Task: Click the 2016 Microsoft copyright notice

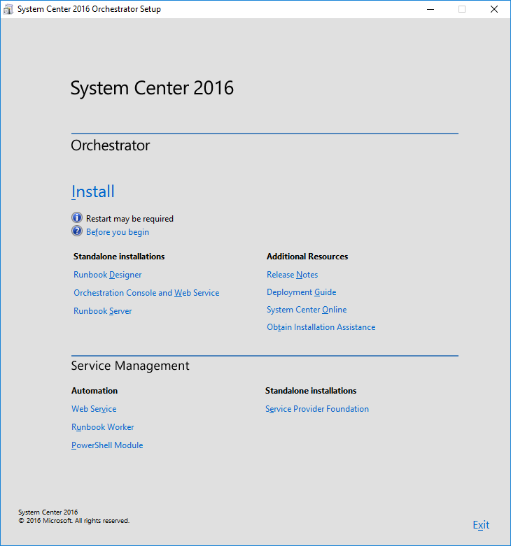Action: pyautogui.click(x=74, y=521)
